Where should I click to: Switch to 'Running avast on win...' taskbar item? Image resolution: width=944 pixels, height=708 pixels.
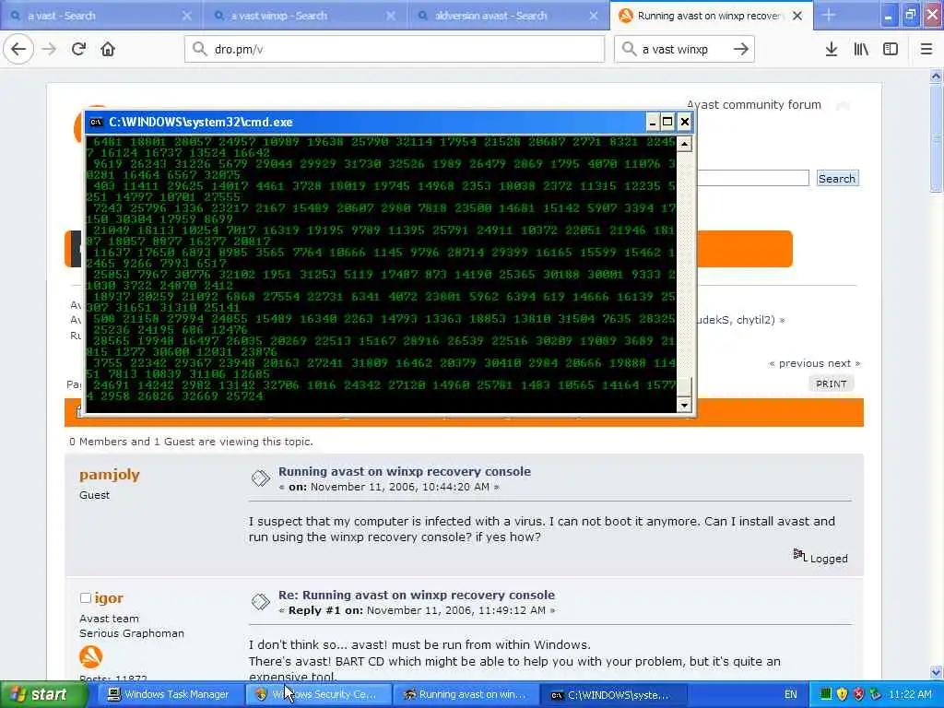466,694
